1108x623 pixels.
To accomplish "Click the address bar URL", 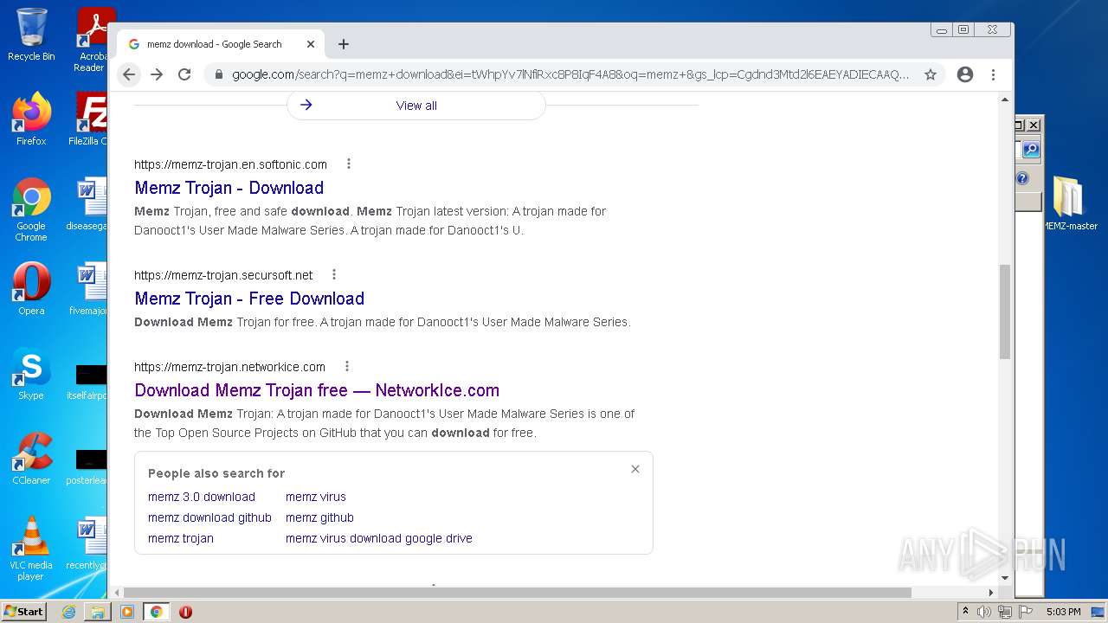I will coord(570,74).
